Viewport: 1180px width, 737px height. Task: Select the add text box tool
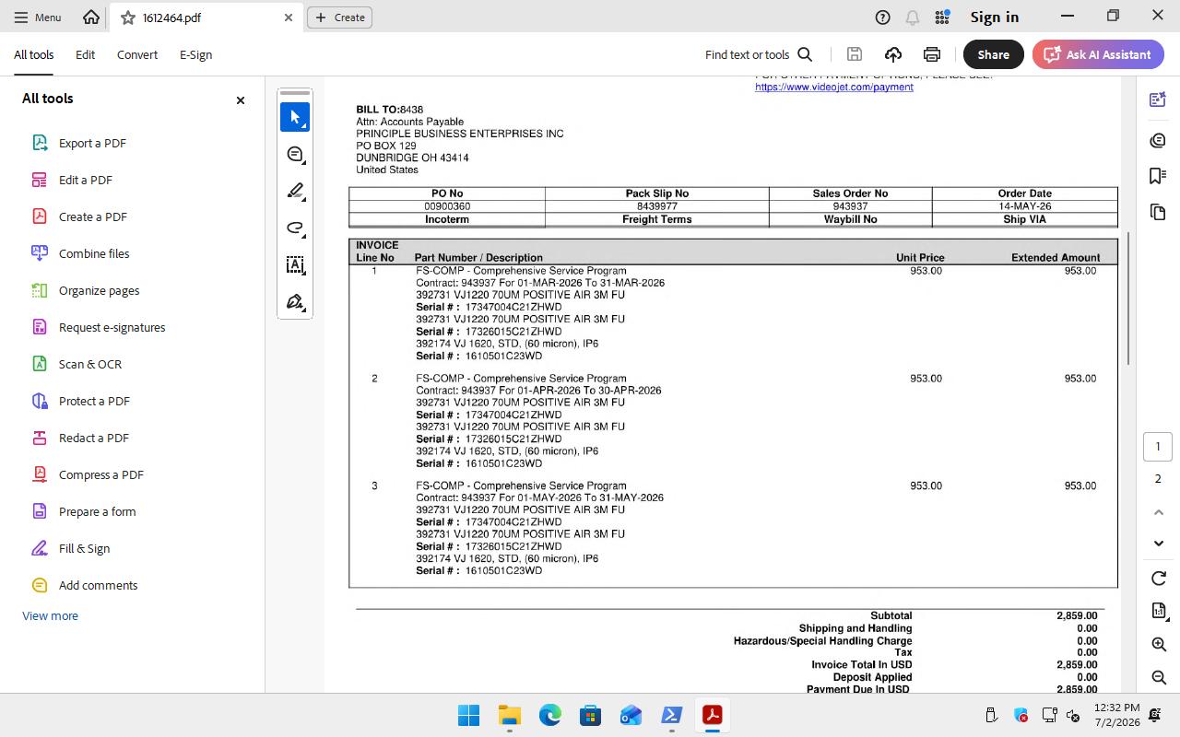pyautogui.click(x=295, y=264)
